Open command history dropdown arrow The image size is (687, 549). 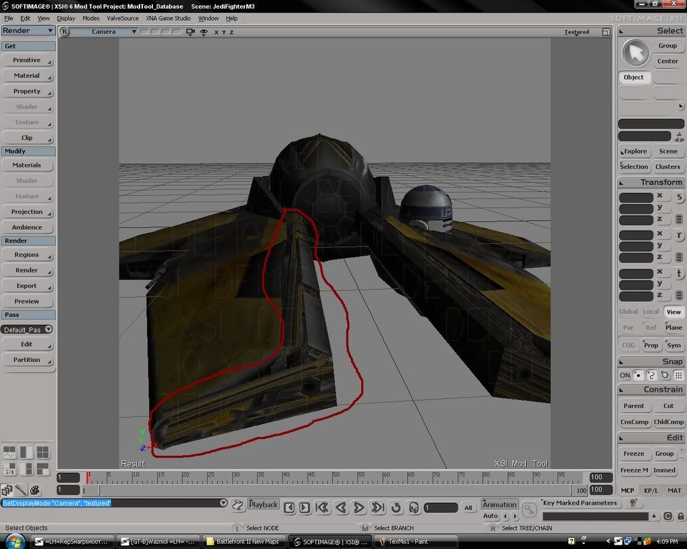(223, 503)
